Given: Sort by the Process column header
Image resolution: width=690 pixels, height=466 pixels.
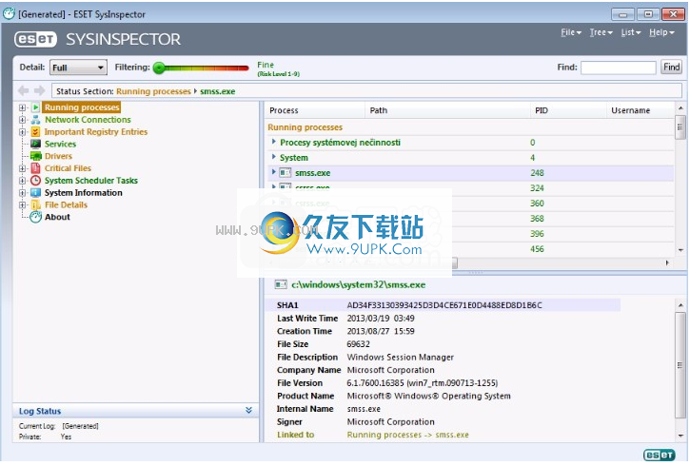Looking at the screenshot, I should pyautogui.click(x=315, y=110).
